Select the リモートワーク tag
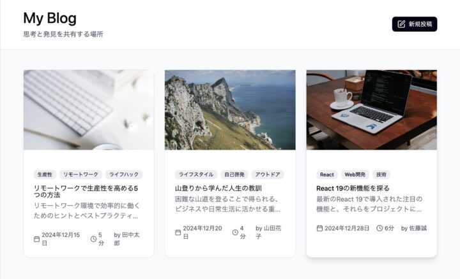 (x=80, y=175)
